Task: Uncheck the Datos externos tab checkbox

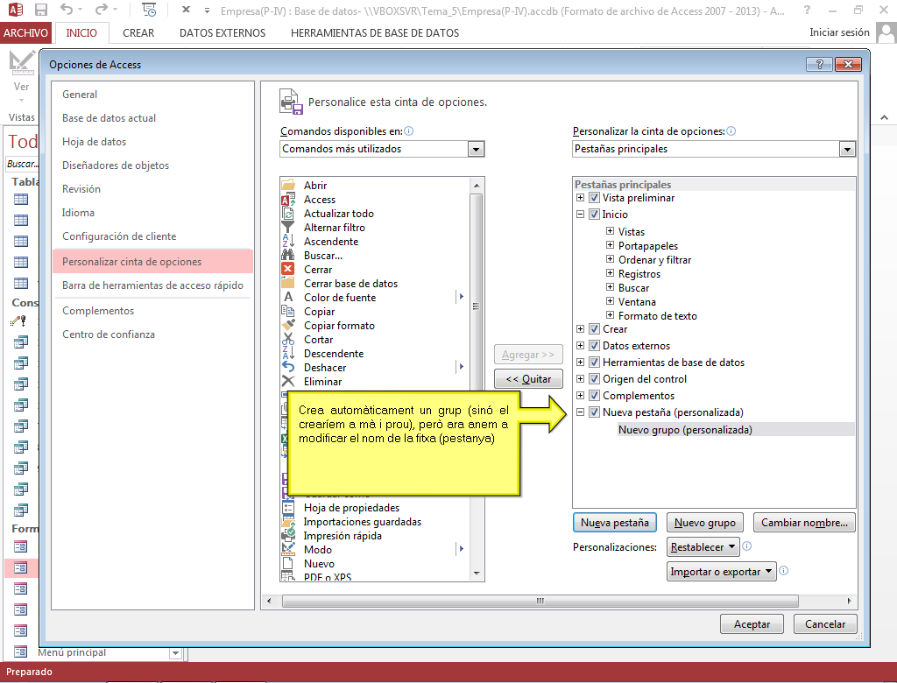Action: [x=595, y=346]
